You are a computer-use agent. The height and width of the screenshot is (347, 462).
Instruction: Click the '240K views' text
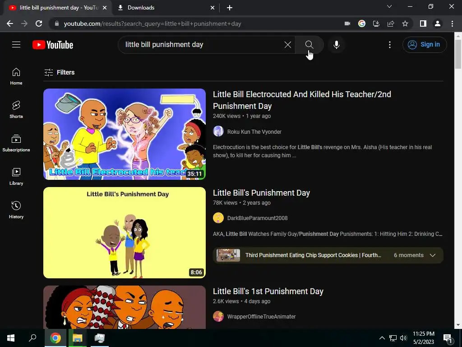coord(226,116)
